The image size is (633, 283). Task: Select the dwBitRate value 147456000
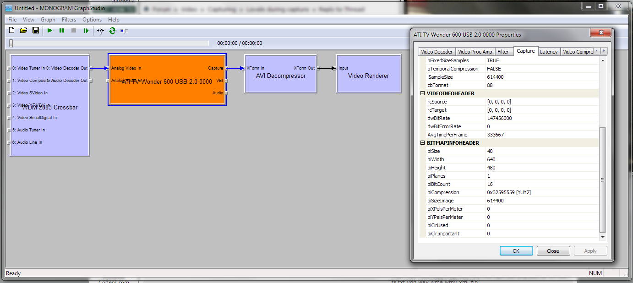[500, 118]
